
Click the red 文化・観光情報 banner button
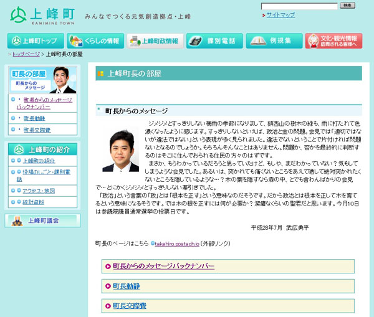pyautogui.click(x=333, y=41)
